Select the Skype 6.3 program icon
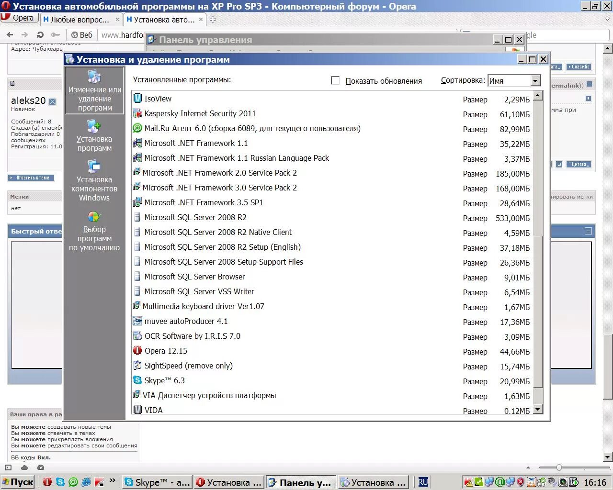 click(x=137, y=380)
